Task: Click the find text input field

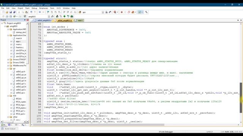Action: pyautogui.click(x=92, y=12)
